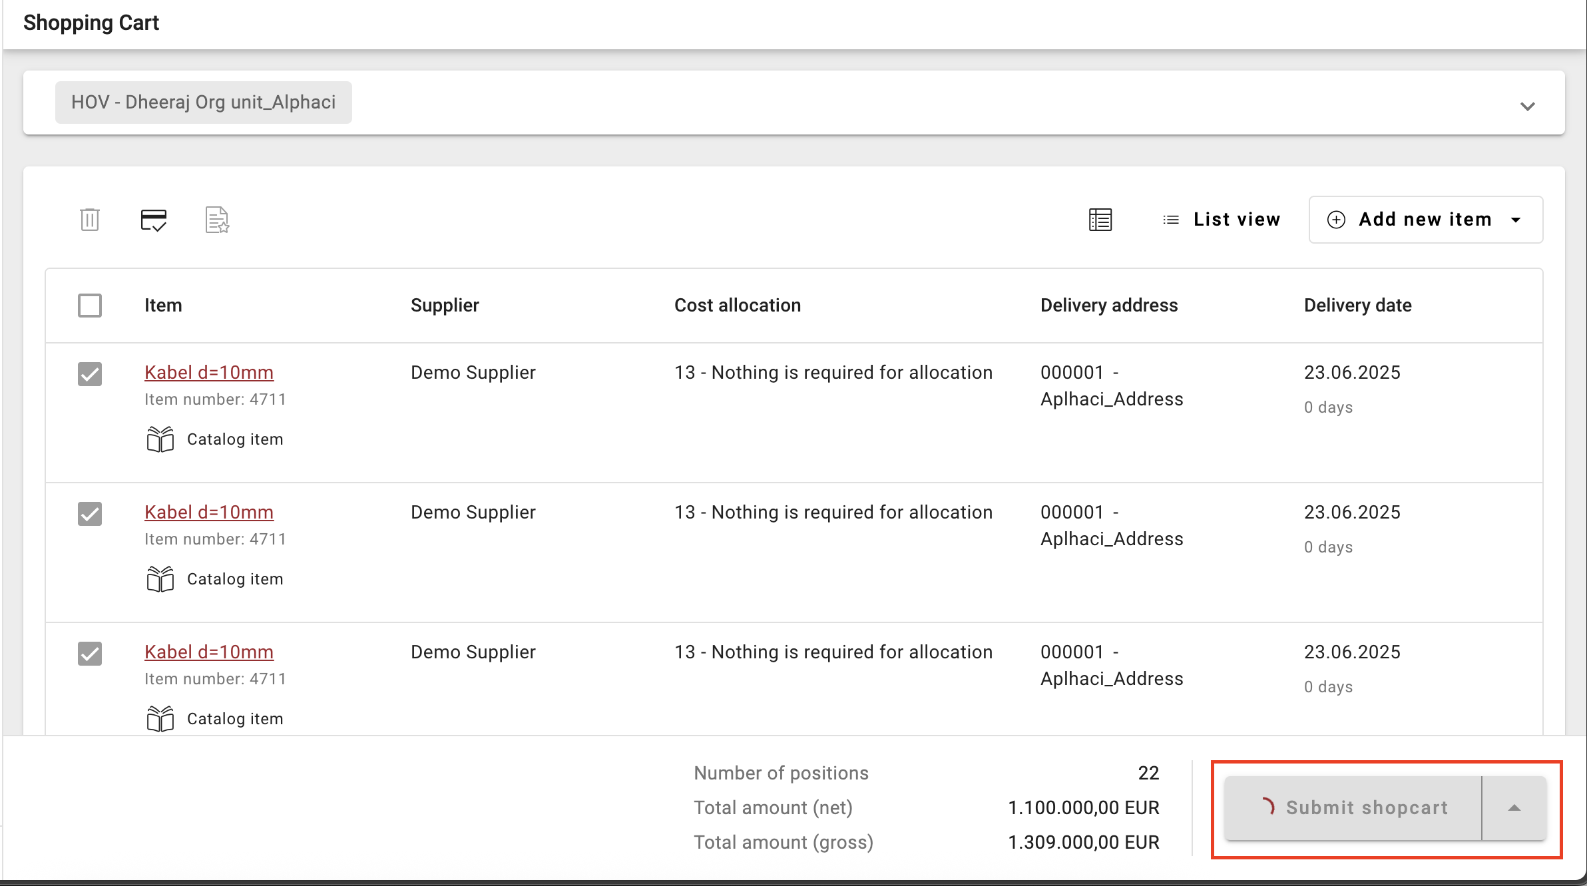Uncheck the first Kabel d=10mm row checkbox
The image size is (1587, 886).
(x=90, y=374)
